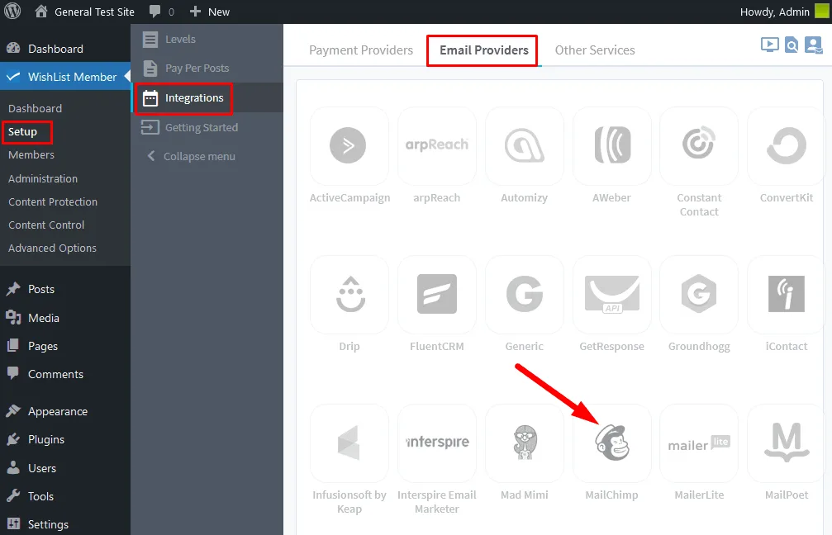
Task: Open the Groundhogg provider icon
Action: pos(699,293)
